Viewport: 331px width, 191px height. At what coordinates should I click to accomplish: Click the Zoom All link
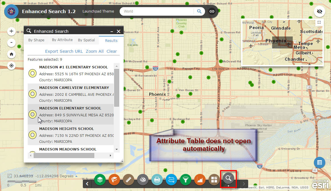pyautogui.click(x=95, y=51)
